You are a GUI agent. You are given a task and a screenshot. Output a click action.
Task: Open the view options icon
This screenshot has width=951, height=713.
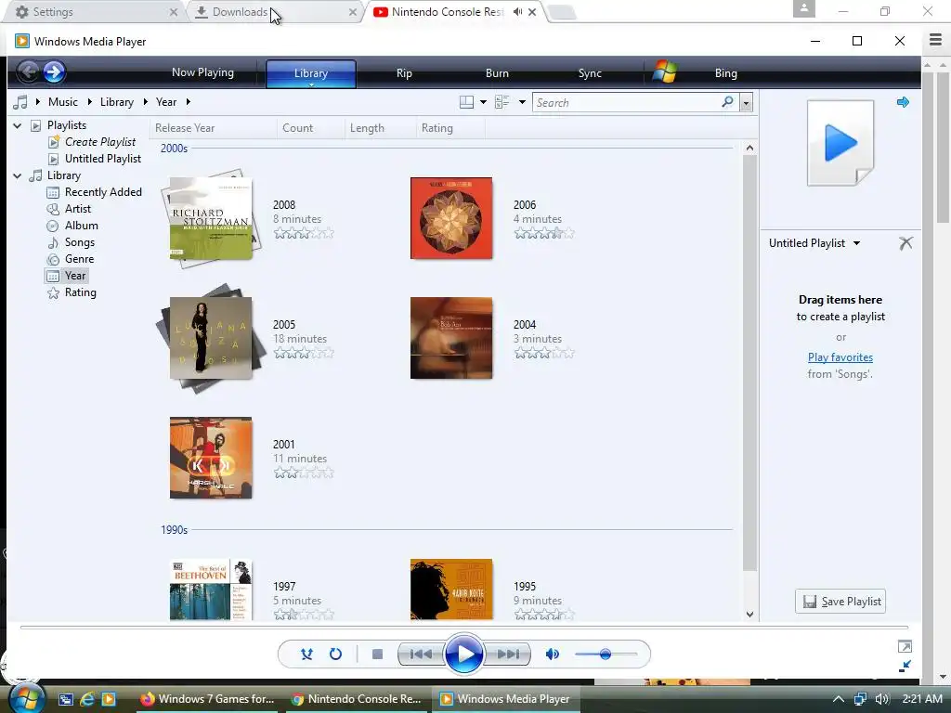tap(502, 102)
